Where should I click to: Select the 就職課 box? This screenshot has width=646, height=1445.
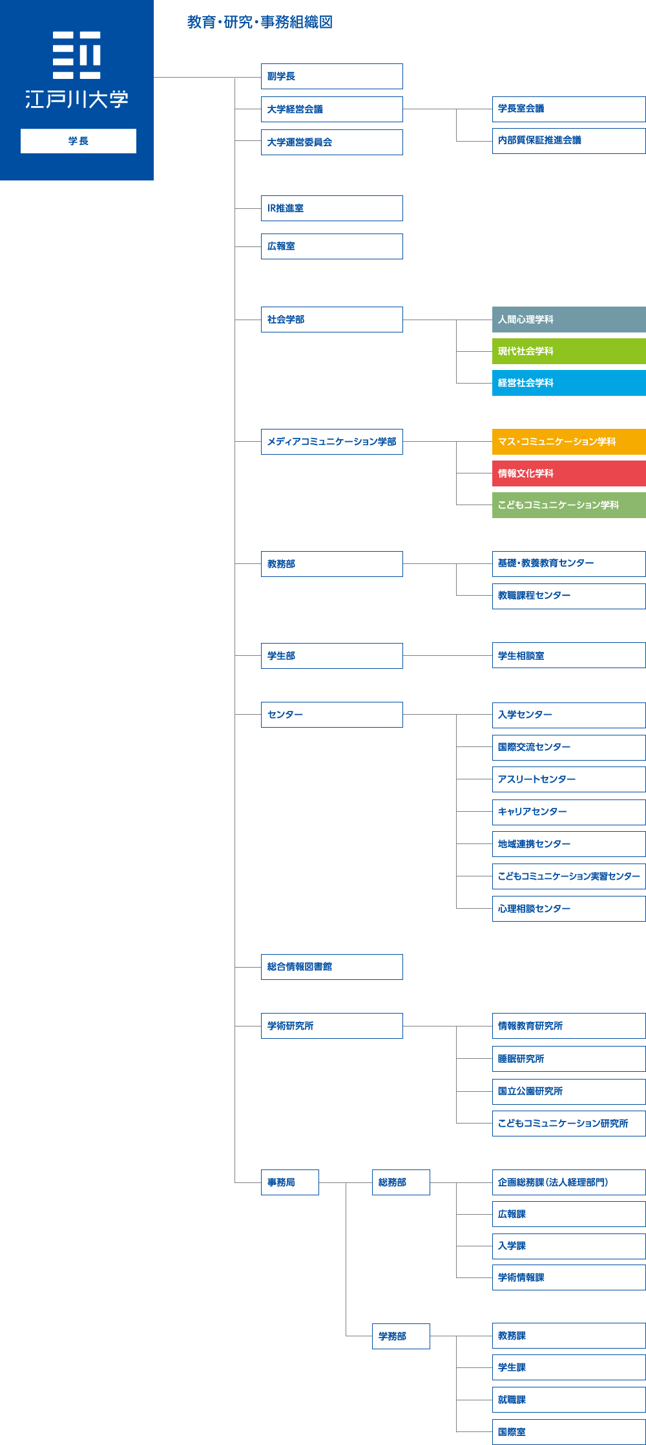click(569, 1400)
